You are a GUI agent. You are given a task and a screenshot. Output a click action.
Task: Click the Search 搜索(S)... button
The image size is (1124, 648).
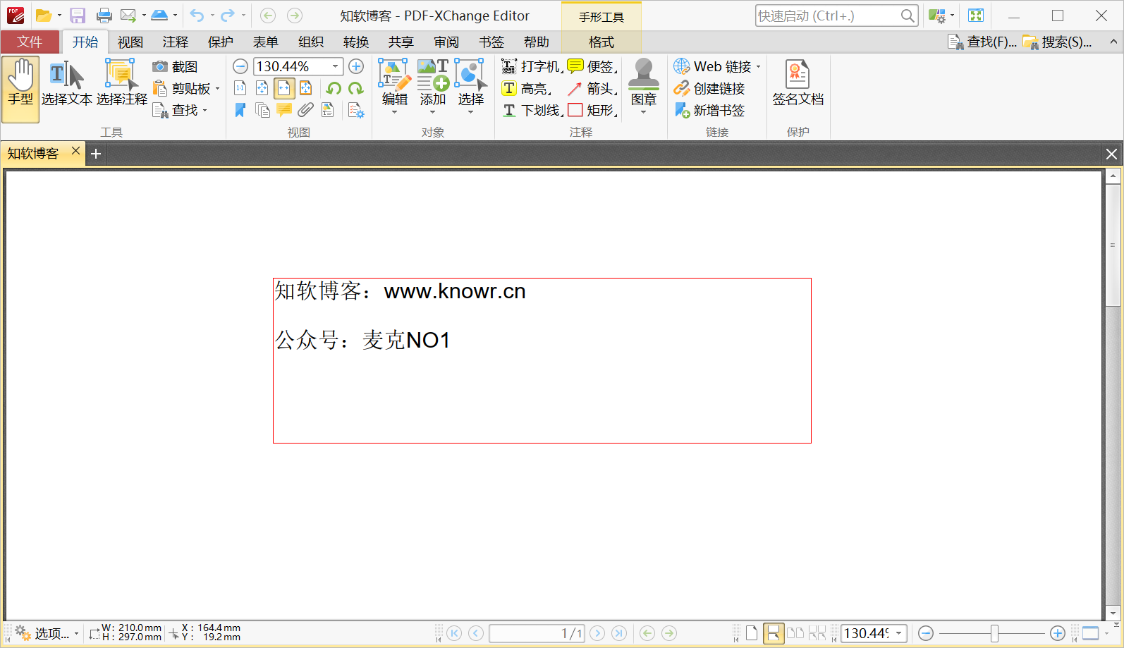(x=1057, y=42)
